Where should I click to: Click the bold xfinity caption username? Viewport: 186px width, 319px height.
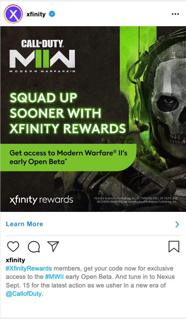pyautogui.click(x=15, y=260)
